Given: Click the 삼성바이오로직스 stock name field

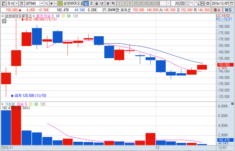Looking at the screenshot, I should coord(73,3).
